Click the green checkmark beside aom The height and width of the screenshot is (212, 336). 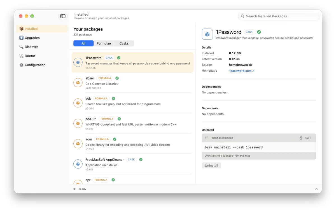(x=115, y=139)
